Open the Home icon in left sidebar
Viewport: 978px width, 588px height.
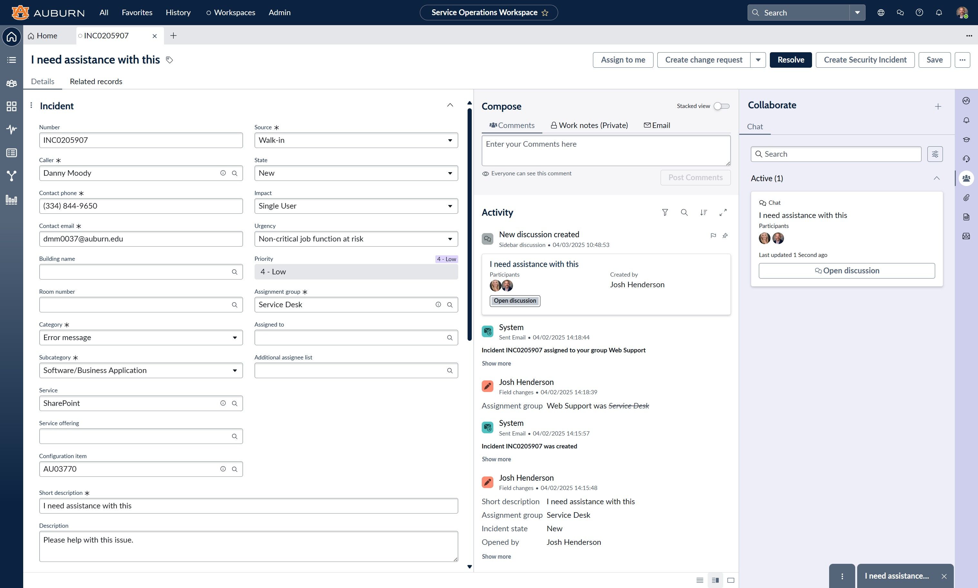click(x=12, y=36)
